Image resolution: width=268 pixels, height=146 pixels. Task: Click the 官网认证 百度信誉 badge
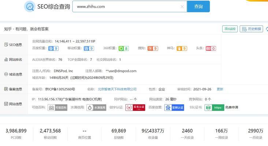point(174,108)
